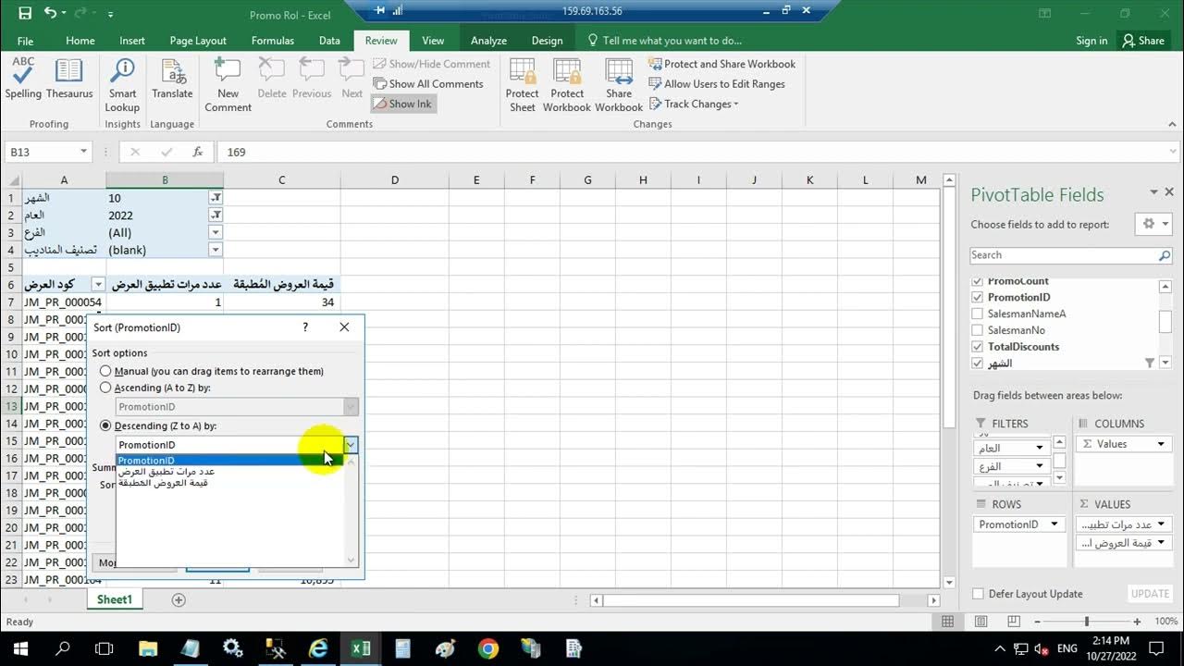Open the Name Box dropdown arrow
This screenshot has width=1184, height=666.
coord(83,152)
